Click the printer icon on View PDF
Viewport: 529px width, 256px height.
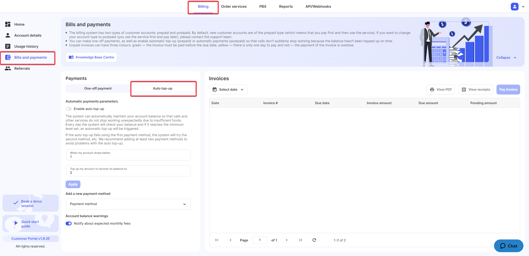click(x=432, y=90)
